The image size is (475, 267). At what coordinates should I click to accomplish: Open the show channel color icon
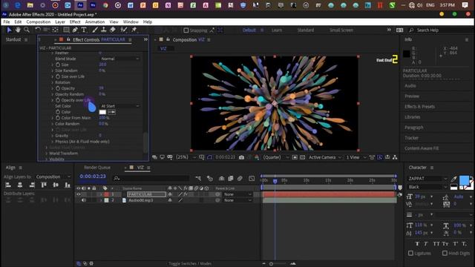(257, 157)
